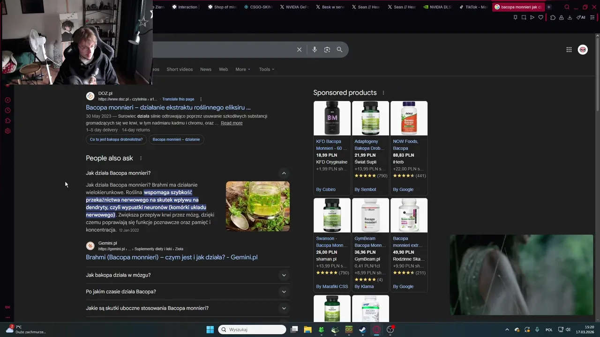Click the 'By Cobiro' seller label
This screenshot has width=600, height=337.
coord(326,190)
